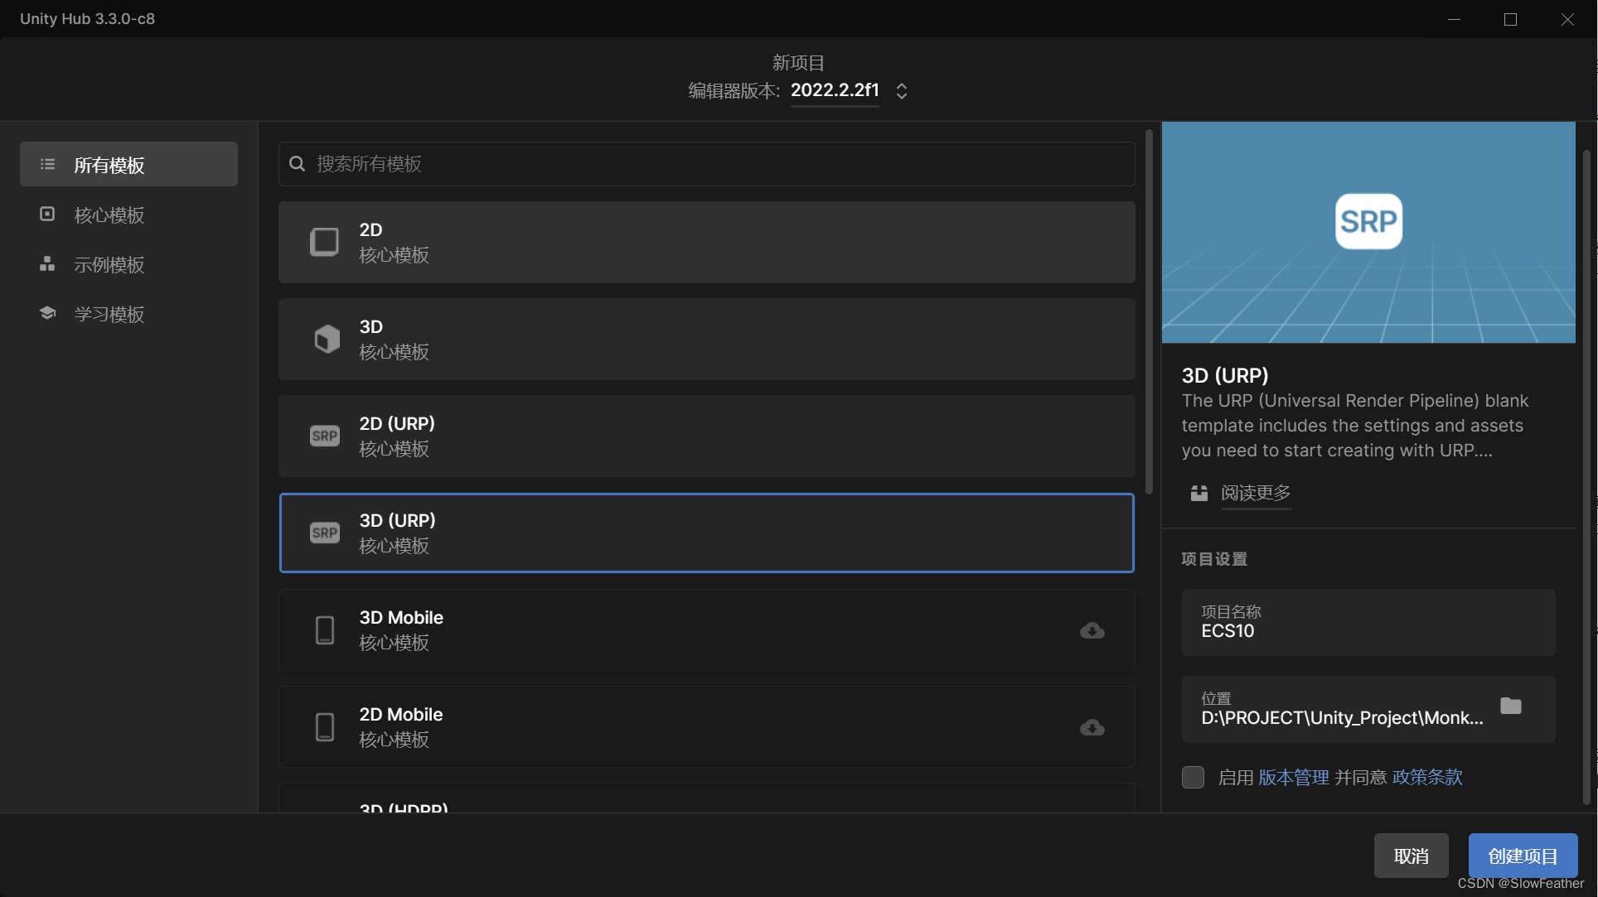Screen dimensions: 1598x897
Task: Download the 3D Mobile template via cloud icon
Action: pyautogui.click(x=1092, y=630)
